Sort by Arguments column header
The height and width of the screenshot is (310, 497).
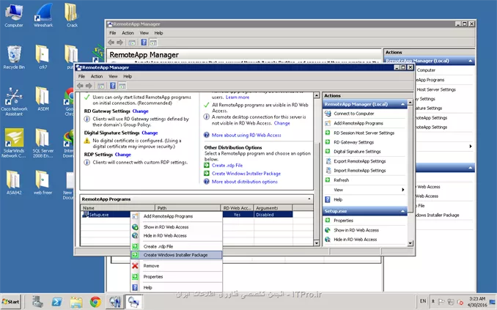coord(273,208)
